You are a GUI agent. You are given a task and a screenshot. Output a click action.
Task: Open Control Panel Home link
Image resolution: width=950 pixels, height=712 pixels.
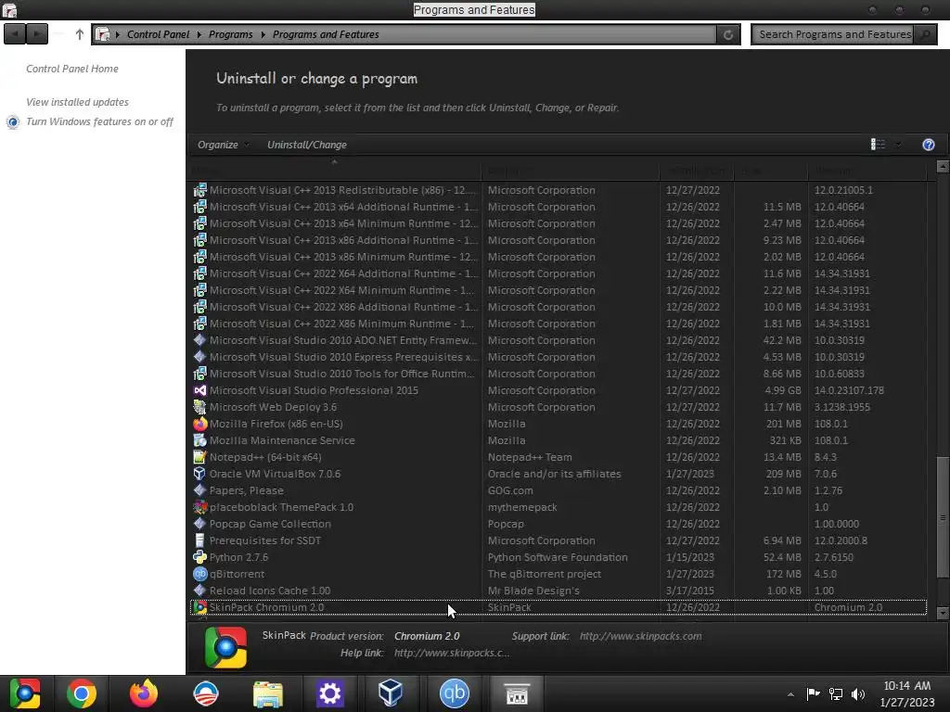point(72,69)
